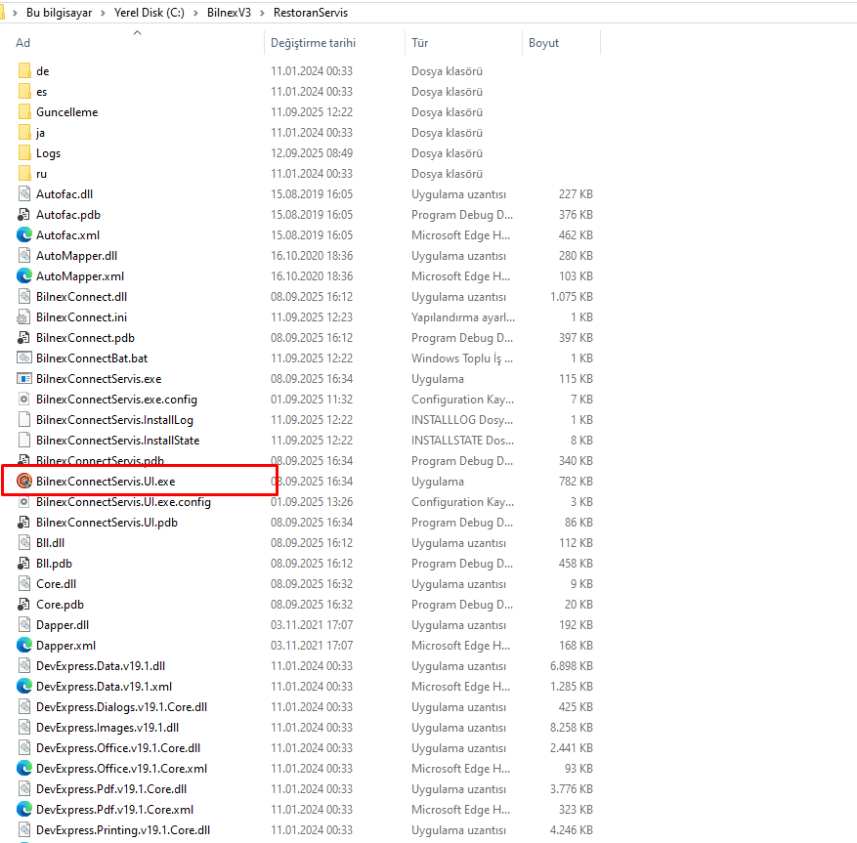Expand the Yerel Disk (C:) breadcrumb chevron

197,13
